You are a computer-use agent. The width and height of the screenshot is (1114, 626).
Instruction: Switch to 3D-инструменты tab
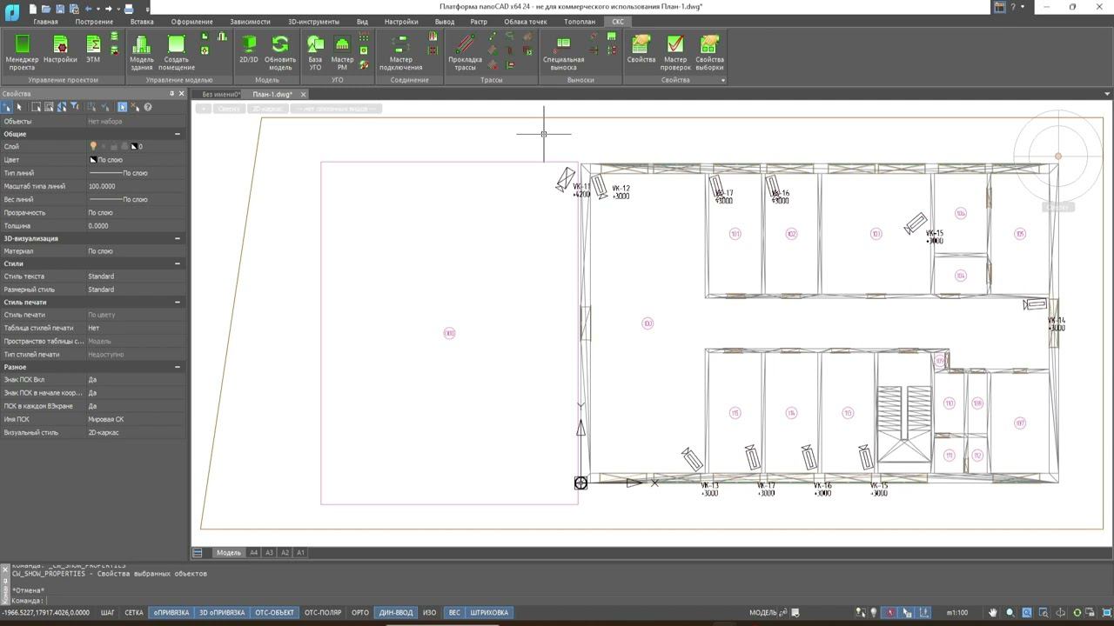coord(313,22)
